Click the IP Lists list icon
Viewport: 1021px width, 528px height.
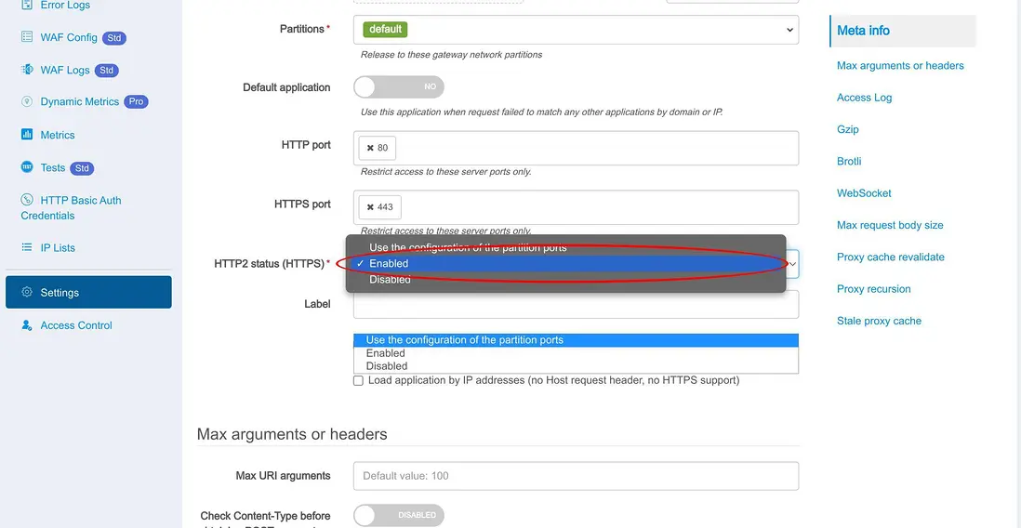coord(26,247)
